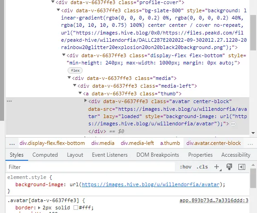The height and width of the screenshot is (213, 257).
Task: Click the styles pane scrollbar up arrow
Action: point(253,165)
